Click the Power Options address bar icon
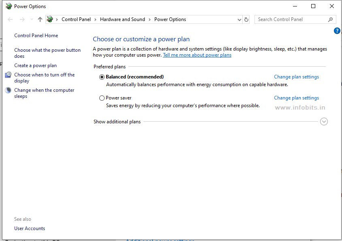 50,19
